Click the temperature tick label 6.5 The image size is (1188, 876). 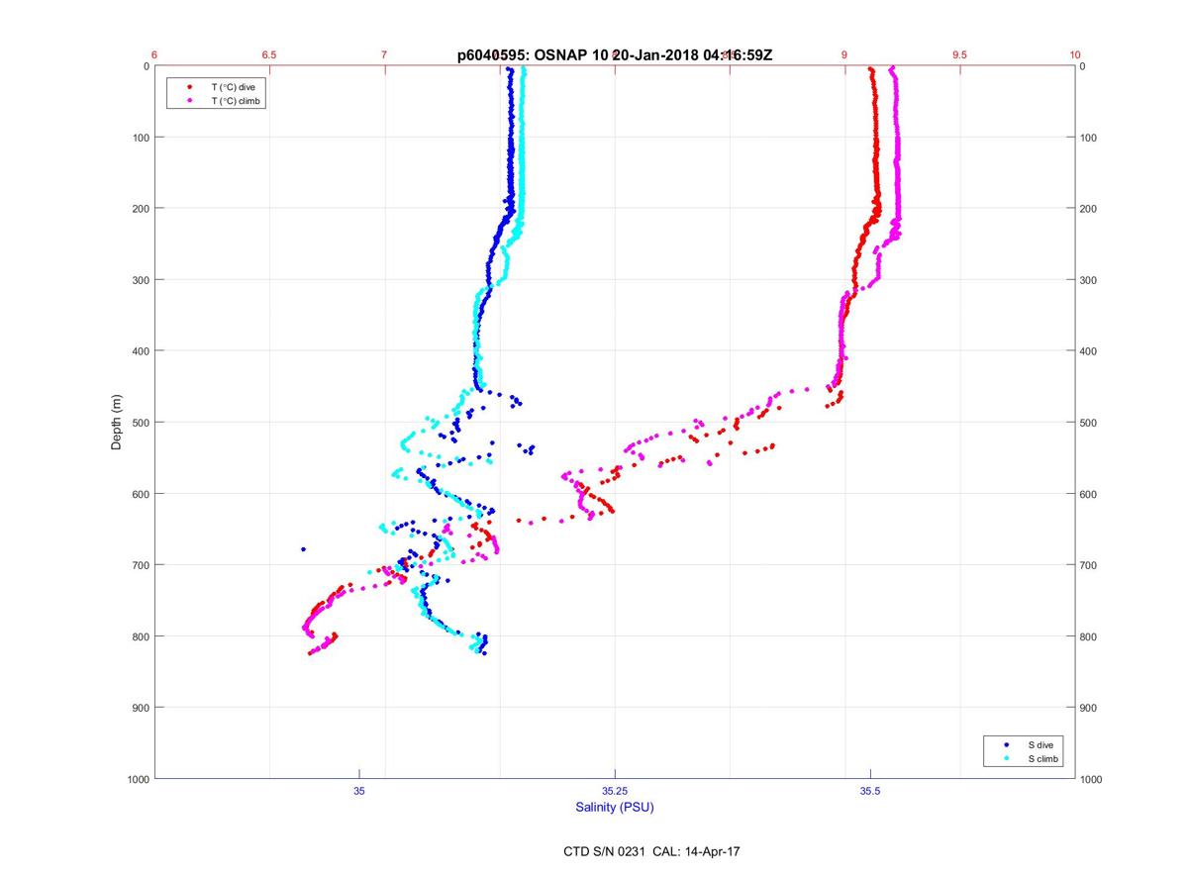click(269, 55)
